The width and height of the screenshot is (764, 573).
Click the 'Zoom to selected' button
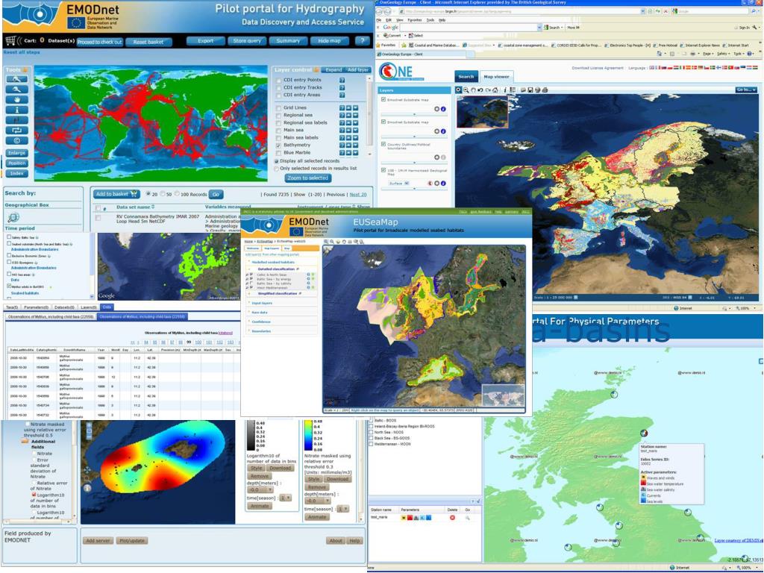click(x=308, y=178)
